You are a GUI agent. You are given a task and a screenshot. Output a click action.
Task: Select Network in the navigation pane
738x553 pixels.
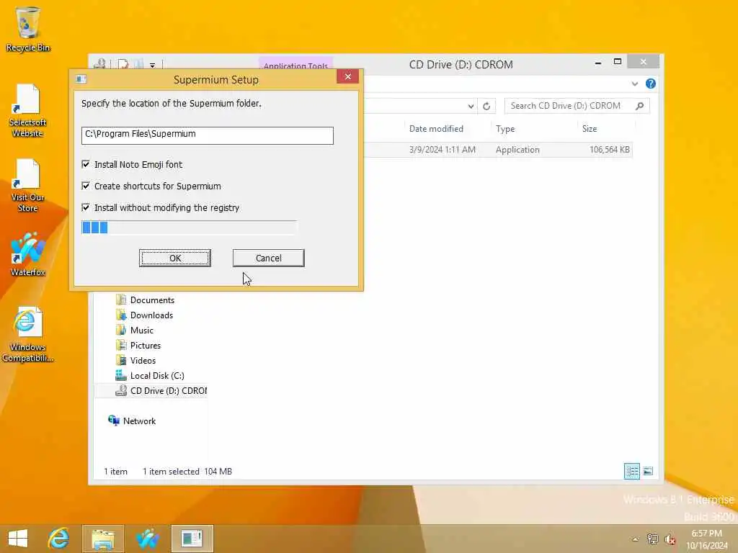tap(139, 421)
